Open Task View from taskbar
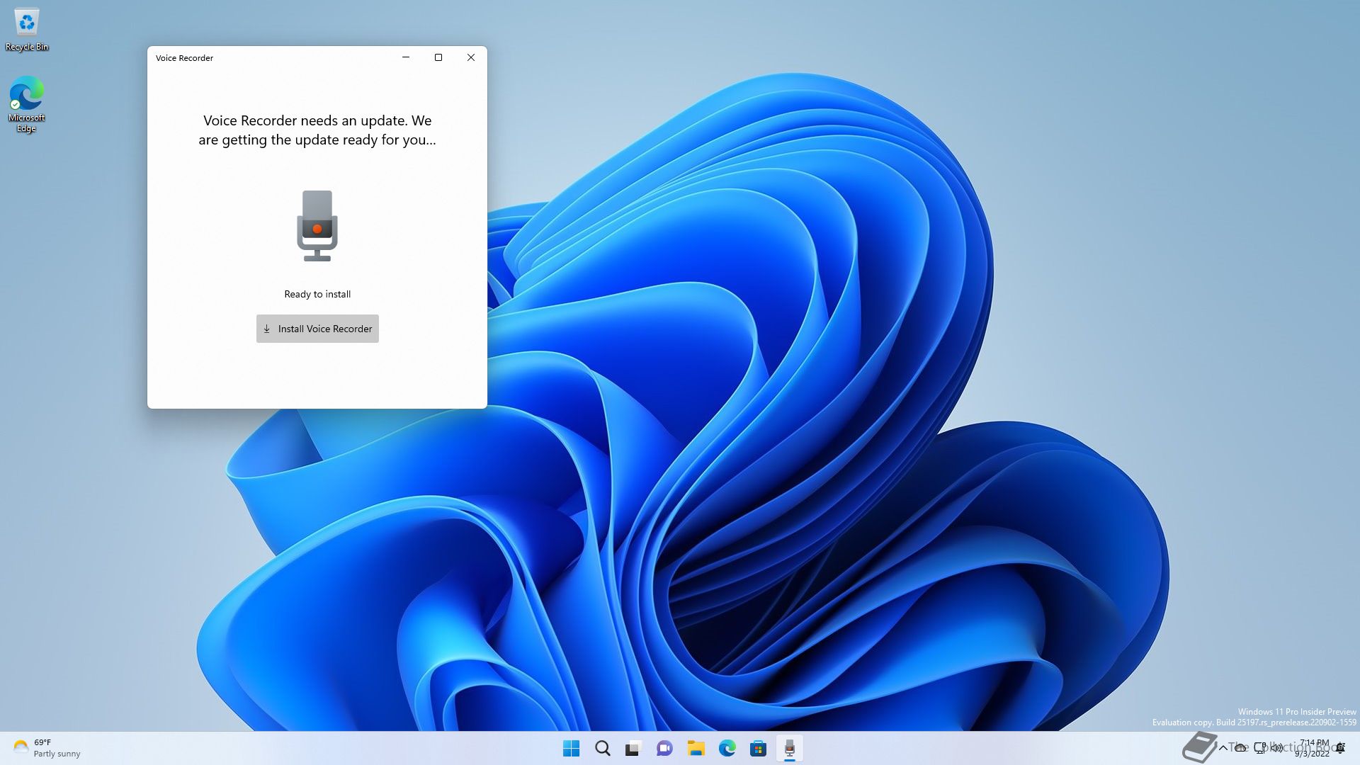This screenshot has height=765, width=1360. point(633,748)
